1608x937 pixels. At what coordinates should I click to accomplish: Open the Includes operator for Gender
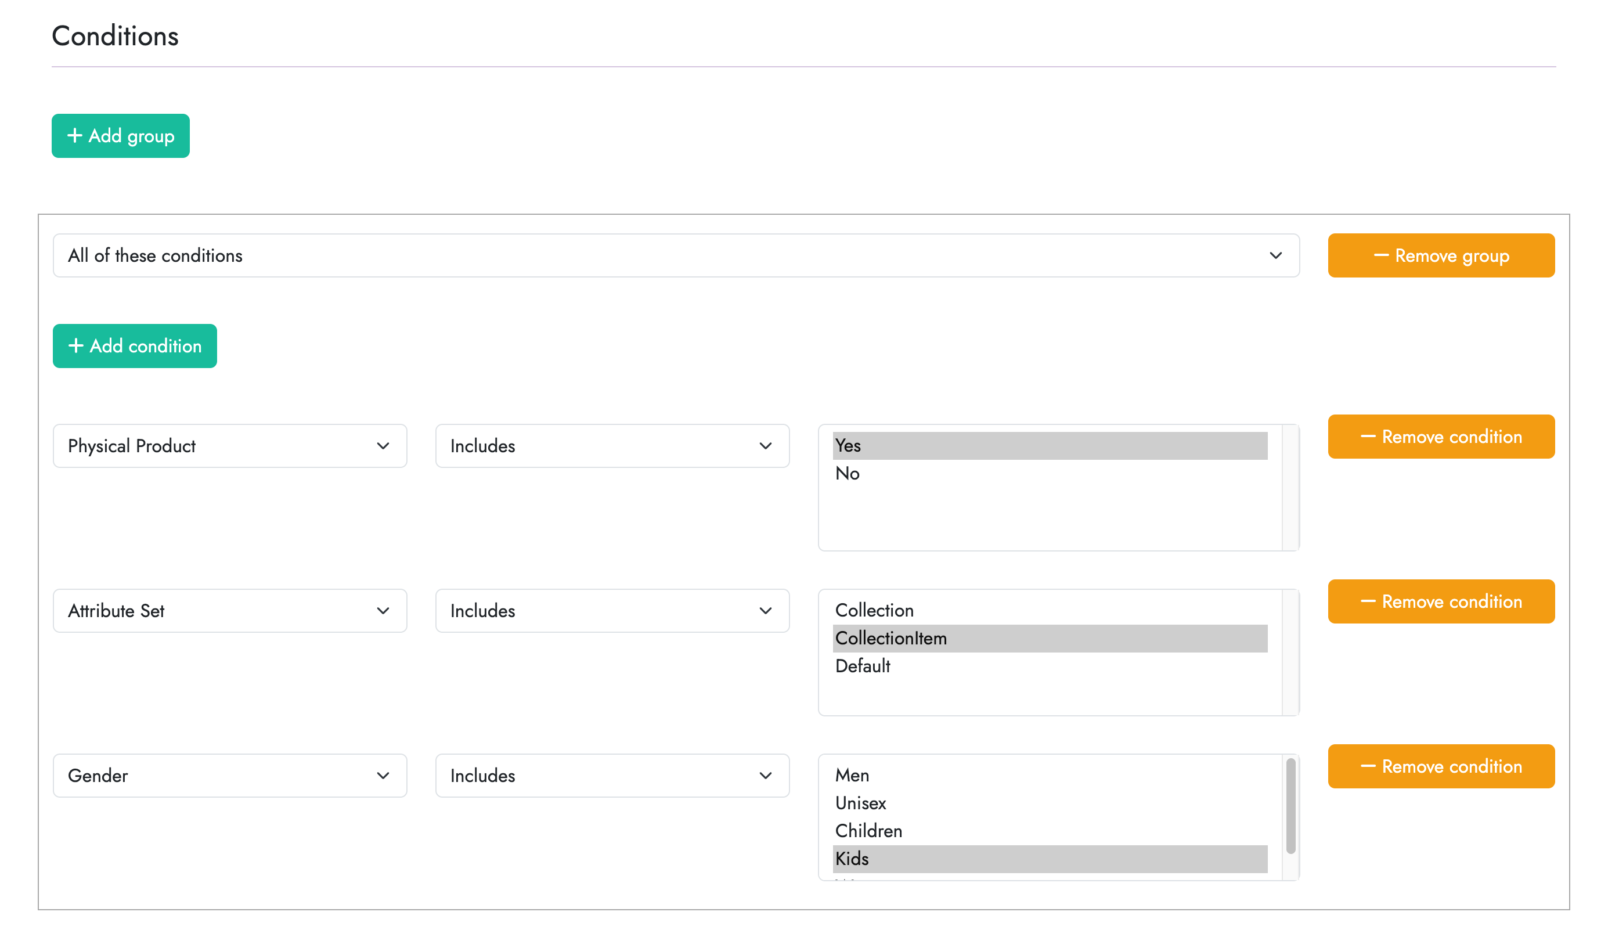pos(612,776)
